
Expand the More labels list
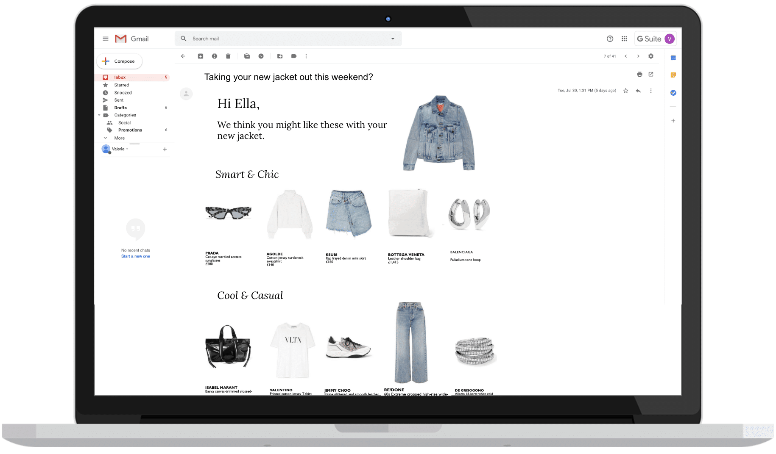click(119, 138)
